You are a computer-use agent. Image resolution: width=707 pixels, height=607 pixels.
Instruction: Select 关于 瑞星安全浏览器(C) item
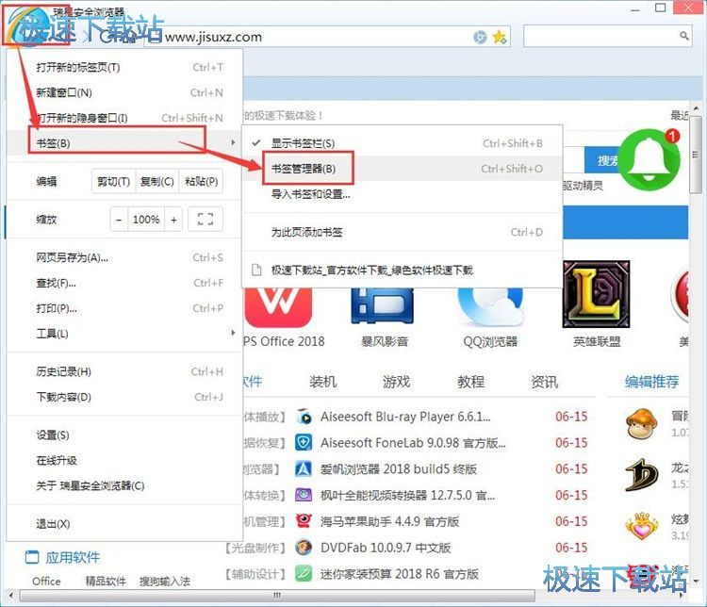pyautogui.click(x=124, y=485)
